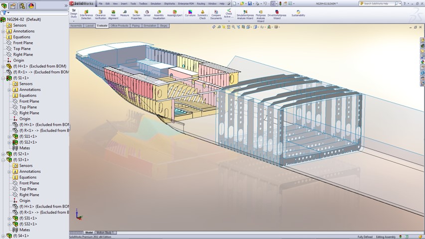Expand the S4<1> component node
The image size is (425, 239).
click(x=3, y=236)
